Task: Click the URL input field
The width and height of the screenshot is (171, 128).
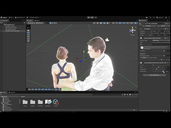Action: [161, 42]
